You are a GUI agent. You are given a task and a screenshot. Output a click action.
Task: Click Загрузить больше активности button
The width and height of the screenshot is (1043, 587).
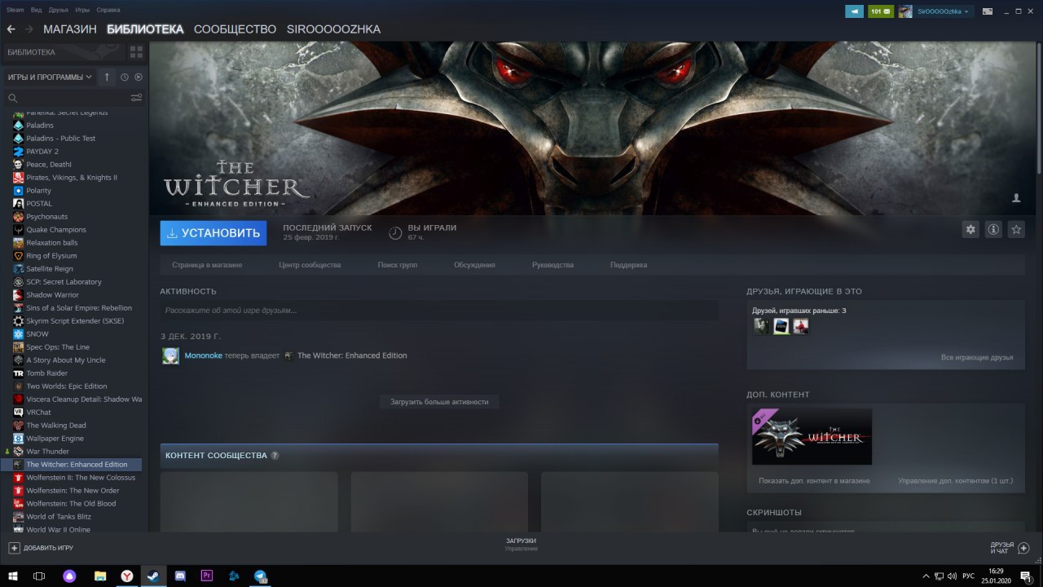pos(439,402)
